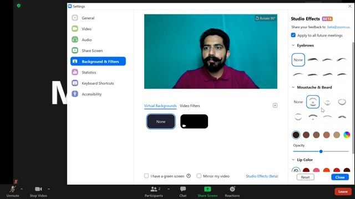This screenshot has height=199, width=355.
Task: Collapse the Moustache & Beard section
Action: (x=293, y=87)
